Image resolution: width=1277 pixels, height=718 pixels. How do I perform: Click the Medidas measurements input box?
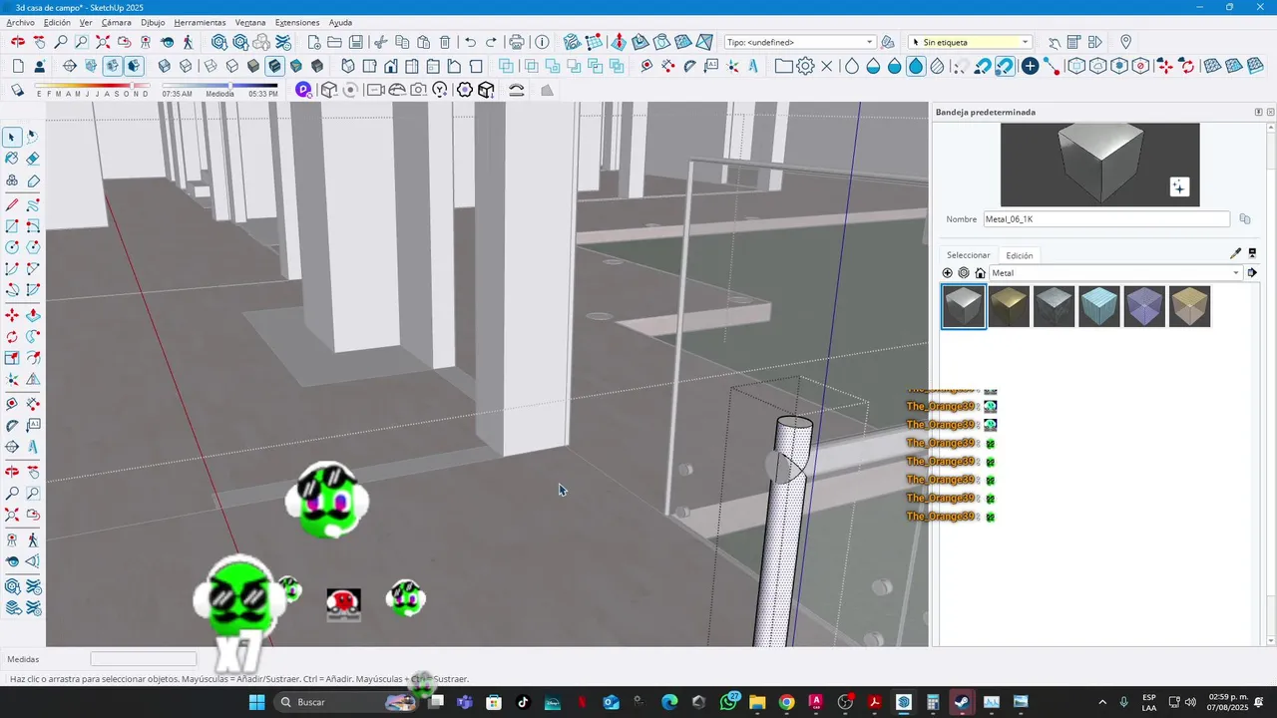click(144, 659)
